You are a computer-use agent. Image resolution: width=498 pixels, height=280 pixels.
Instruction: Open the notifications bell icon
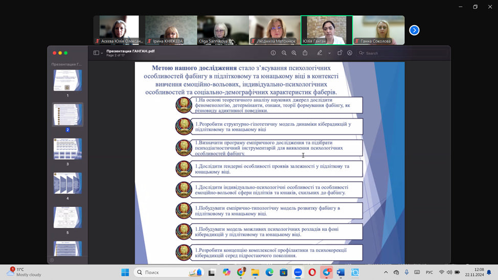point(489,272)
